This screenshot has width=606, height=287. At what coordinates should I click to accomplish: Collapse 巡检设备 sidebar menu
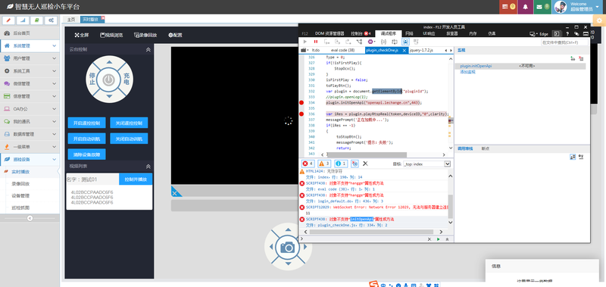tap(30, 159)
